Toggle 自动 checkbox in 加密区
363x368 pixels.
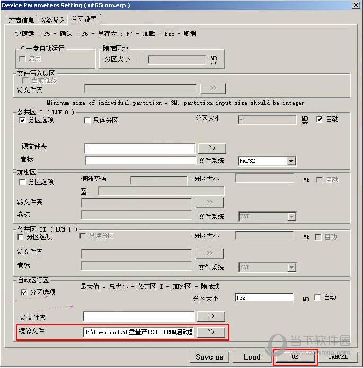click(320, 180)
